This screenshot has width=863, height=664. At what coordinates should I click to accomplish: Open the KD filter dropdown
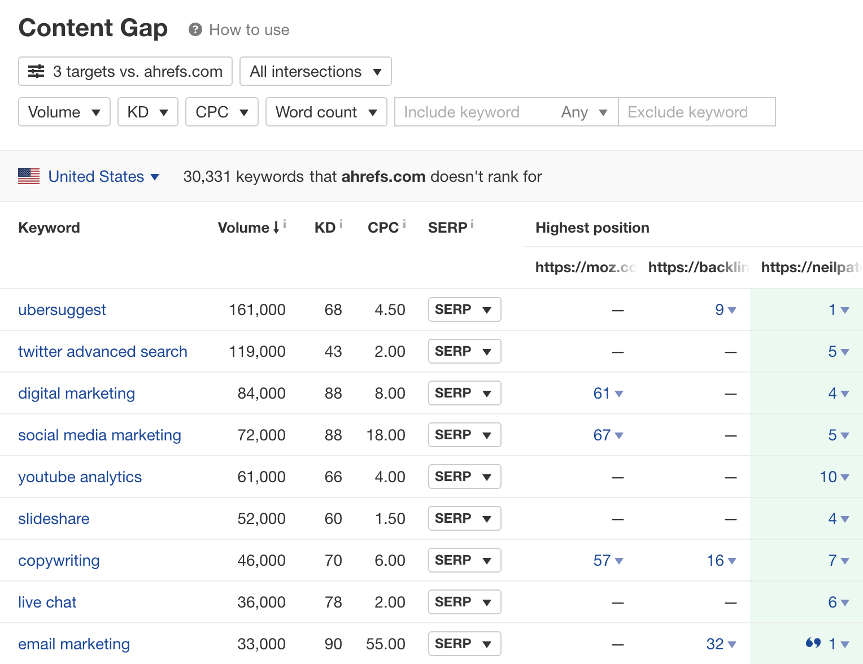(148, 112)
